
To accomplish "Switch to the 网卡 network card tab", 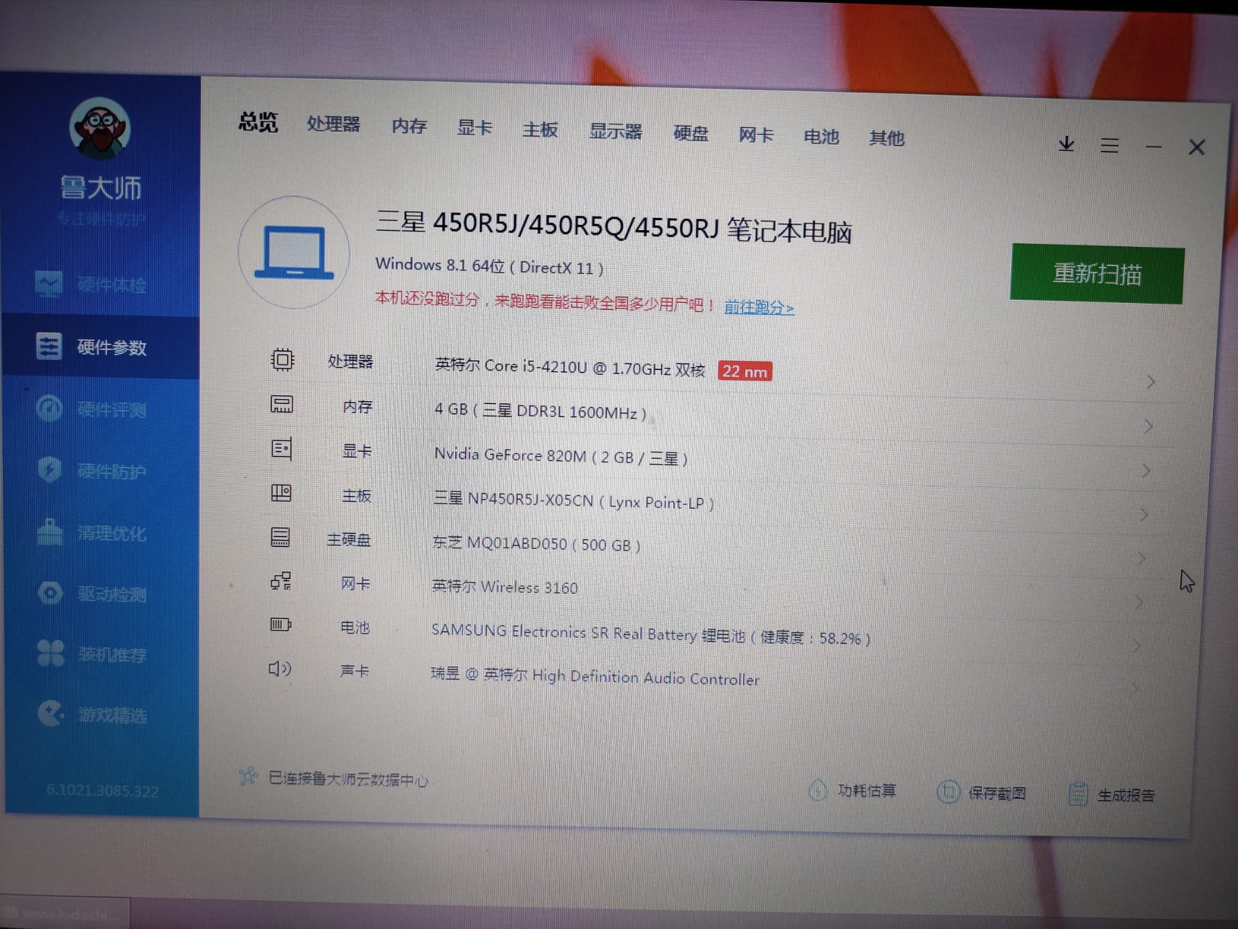I will click(756, 135).
